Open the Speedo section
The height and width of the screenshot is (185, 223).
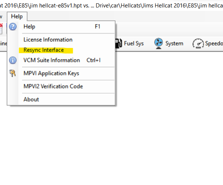tap(214, 43)
